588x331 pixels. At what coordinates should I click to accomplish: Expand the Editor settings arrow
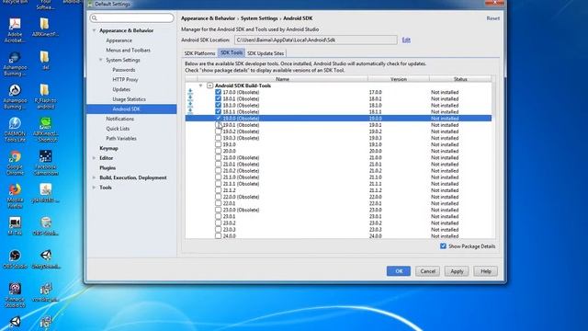click(94, 158)
